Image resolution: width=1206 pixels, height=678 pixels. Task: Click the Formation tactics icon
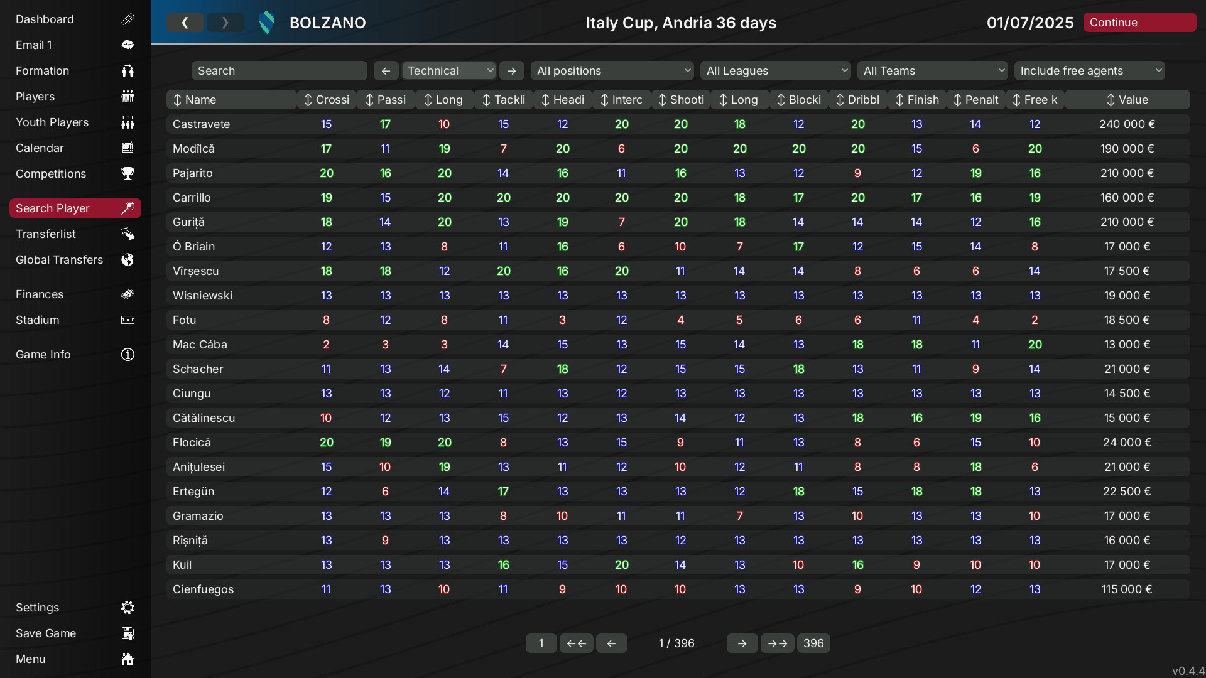pyautogui.click(x=128, y=71)
